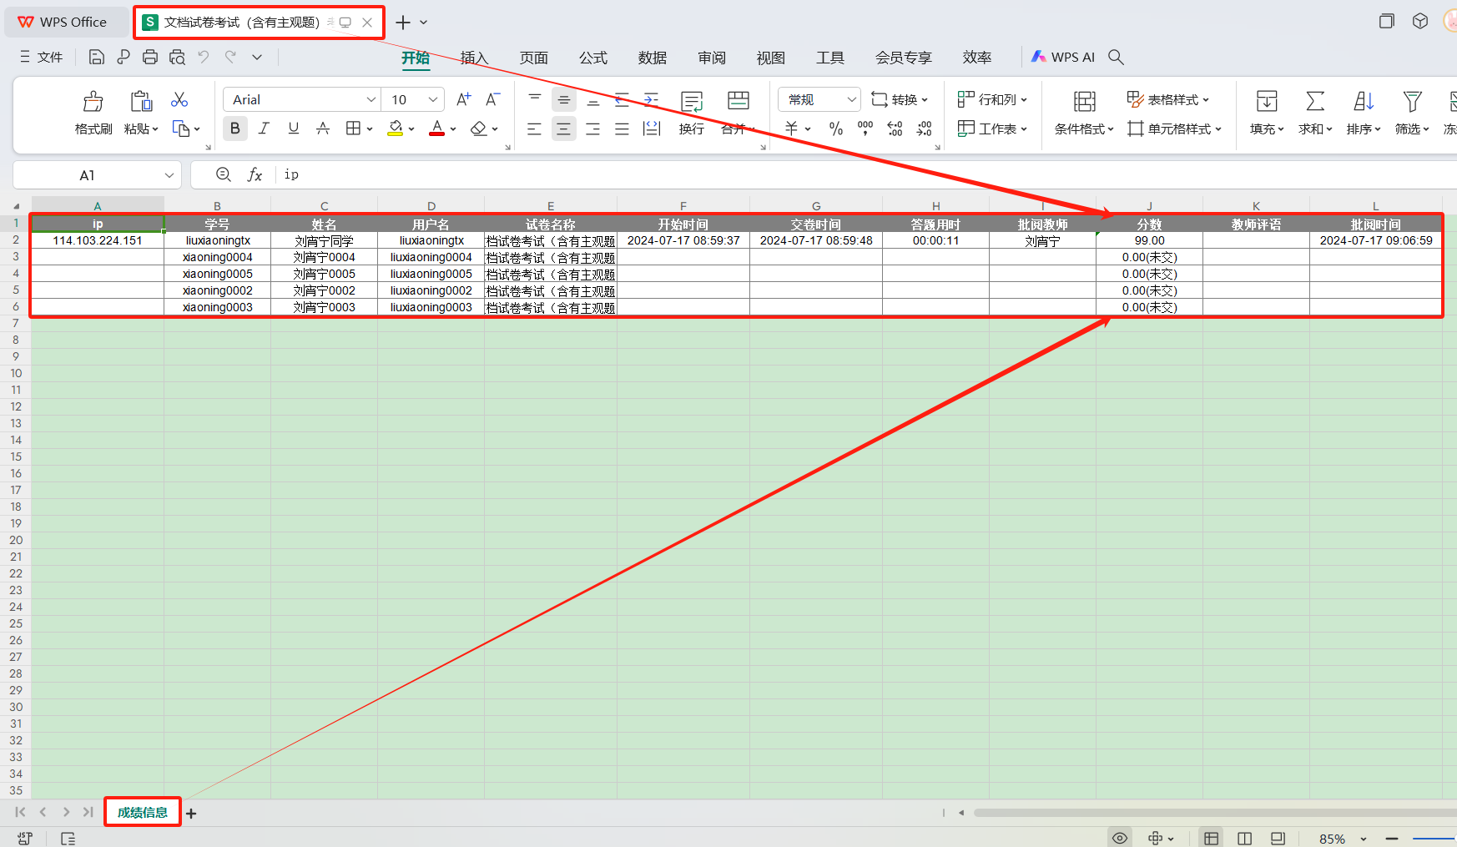Click the Wrap Text icon

tap(691, 102)
